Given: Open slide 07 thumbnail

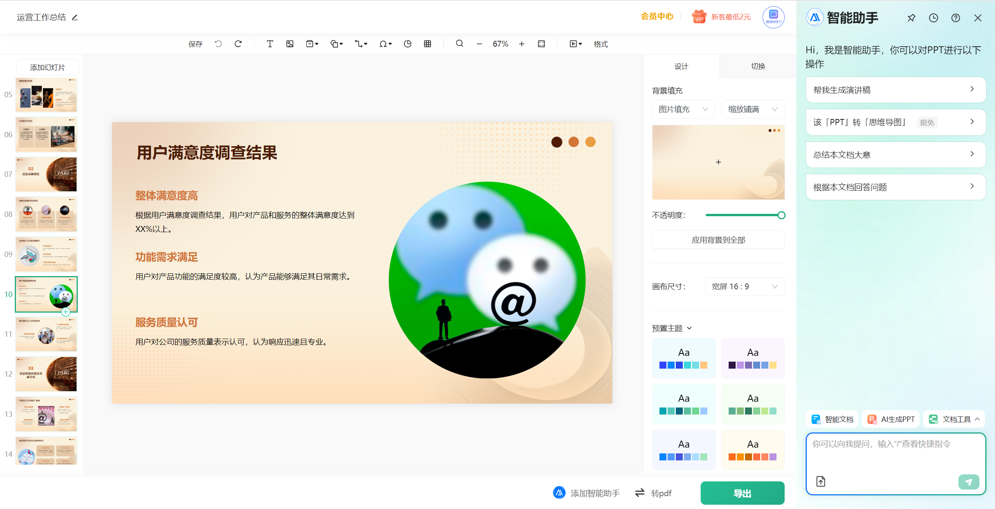Looking at the screenshot, I should [x=46, y=174].
